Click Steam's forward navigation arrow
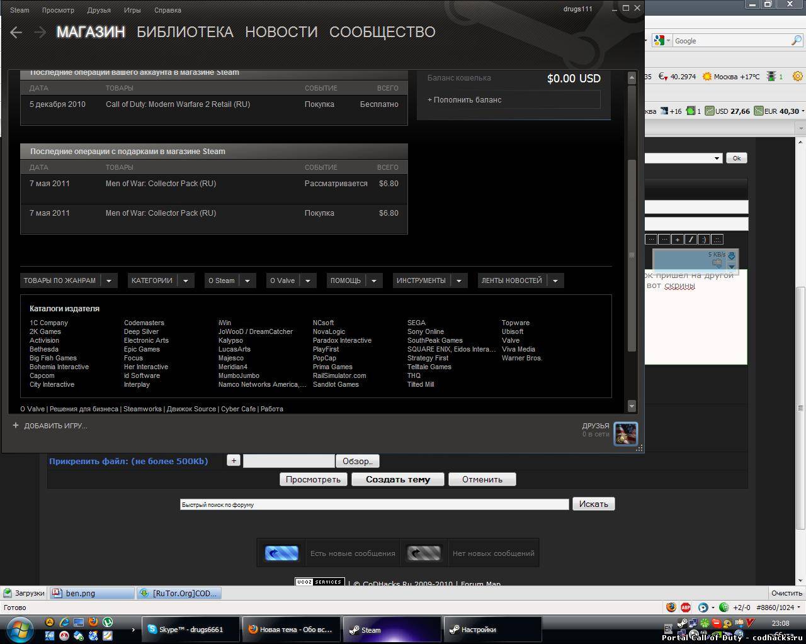Screen dimensions: 806x644 (x=40, y=32)
